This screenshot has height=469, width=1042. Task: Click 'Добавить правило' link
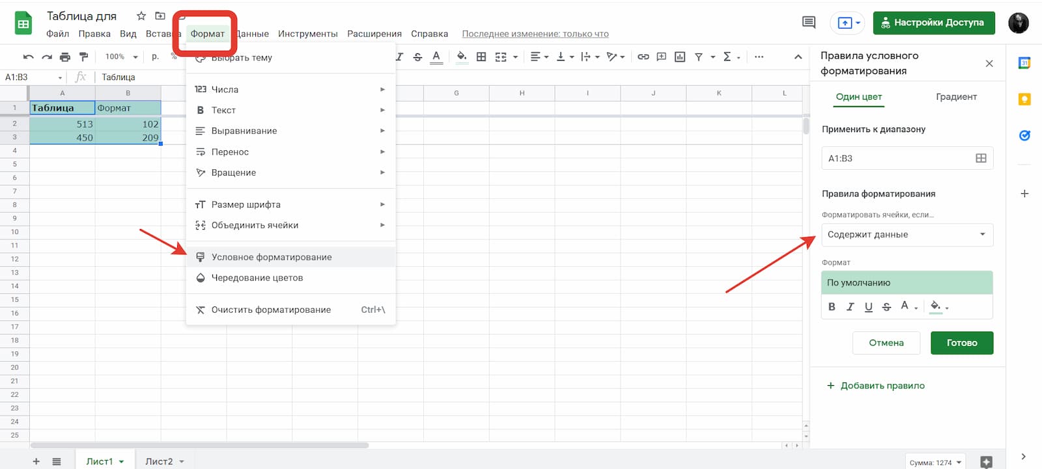pyautogui.click(x=882, y=386)
